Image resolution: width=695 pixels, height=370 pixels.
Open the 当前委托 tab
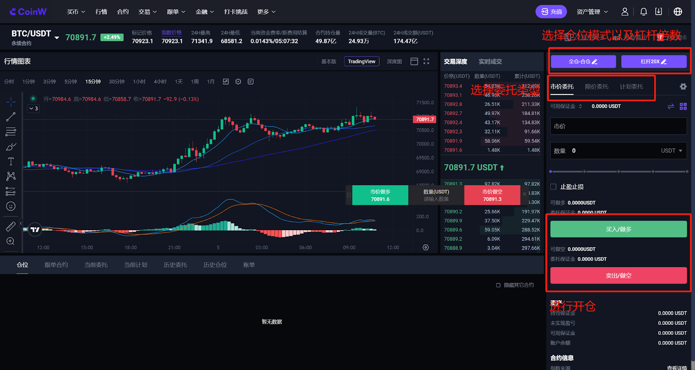point(96,265)
